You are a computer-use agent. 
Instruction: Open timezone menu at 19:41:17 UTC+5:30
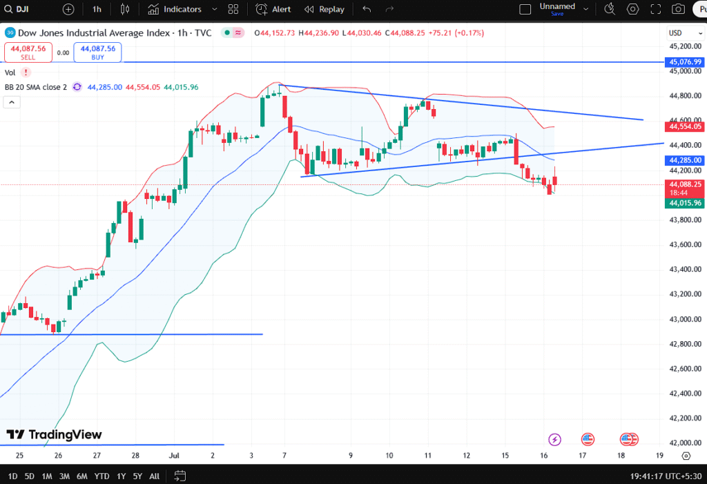pyautogui.click(x=666, y=476)
